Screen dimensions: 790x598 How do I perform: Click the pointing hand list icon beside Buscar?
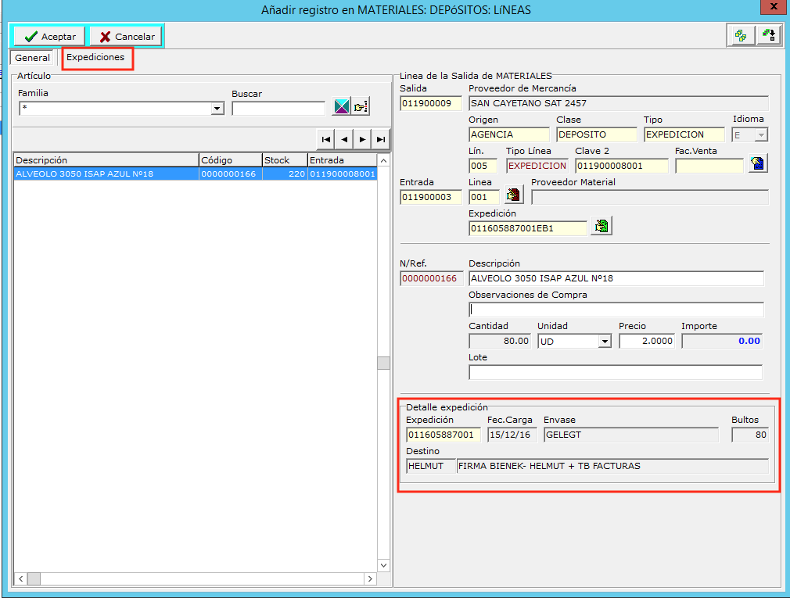point(360,108)
